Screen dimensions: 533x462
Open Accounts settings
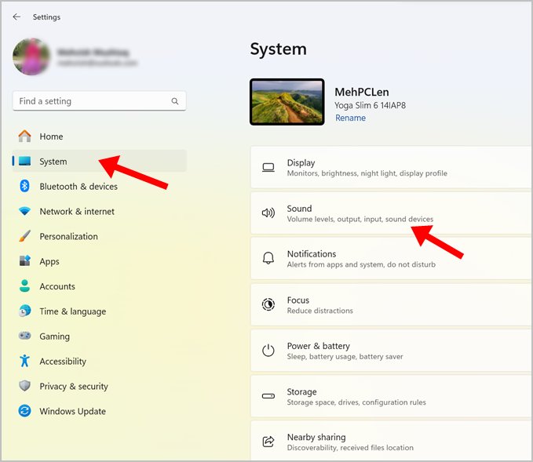coord(99,286)
